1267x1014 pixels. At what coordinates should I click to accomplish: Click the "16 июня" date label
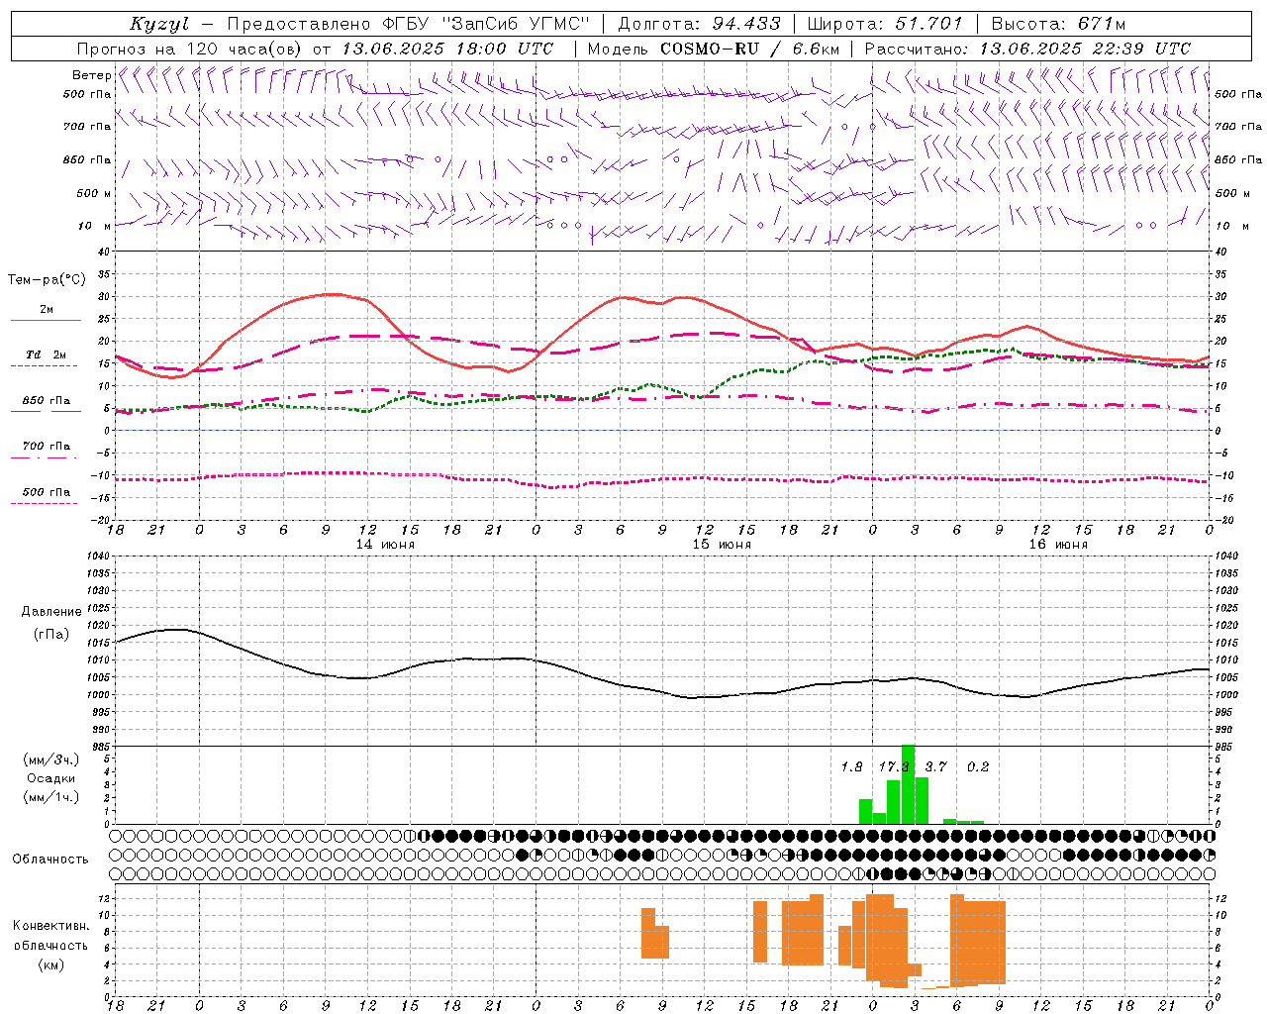pyautogui.click(x=1057, y=545)
